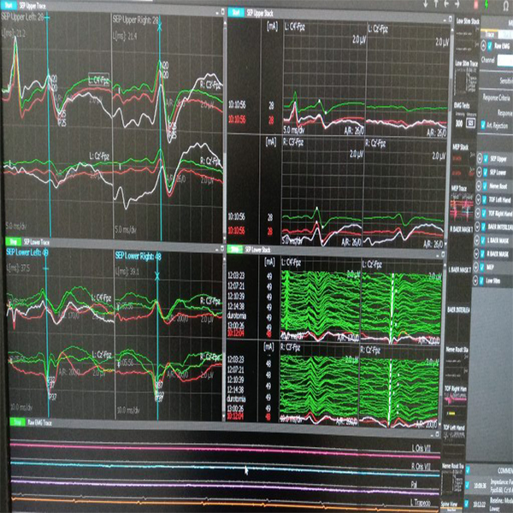Maximize the SEP Upper Stack panel
The height and width of the screenshot is (513, 513).
coord(450,20)
